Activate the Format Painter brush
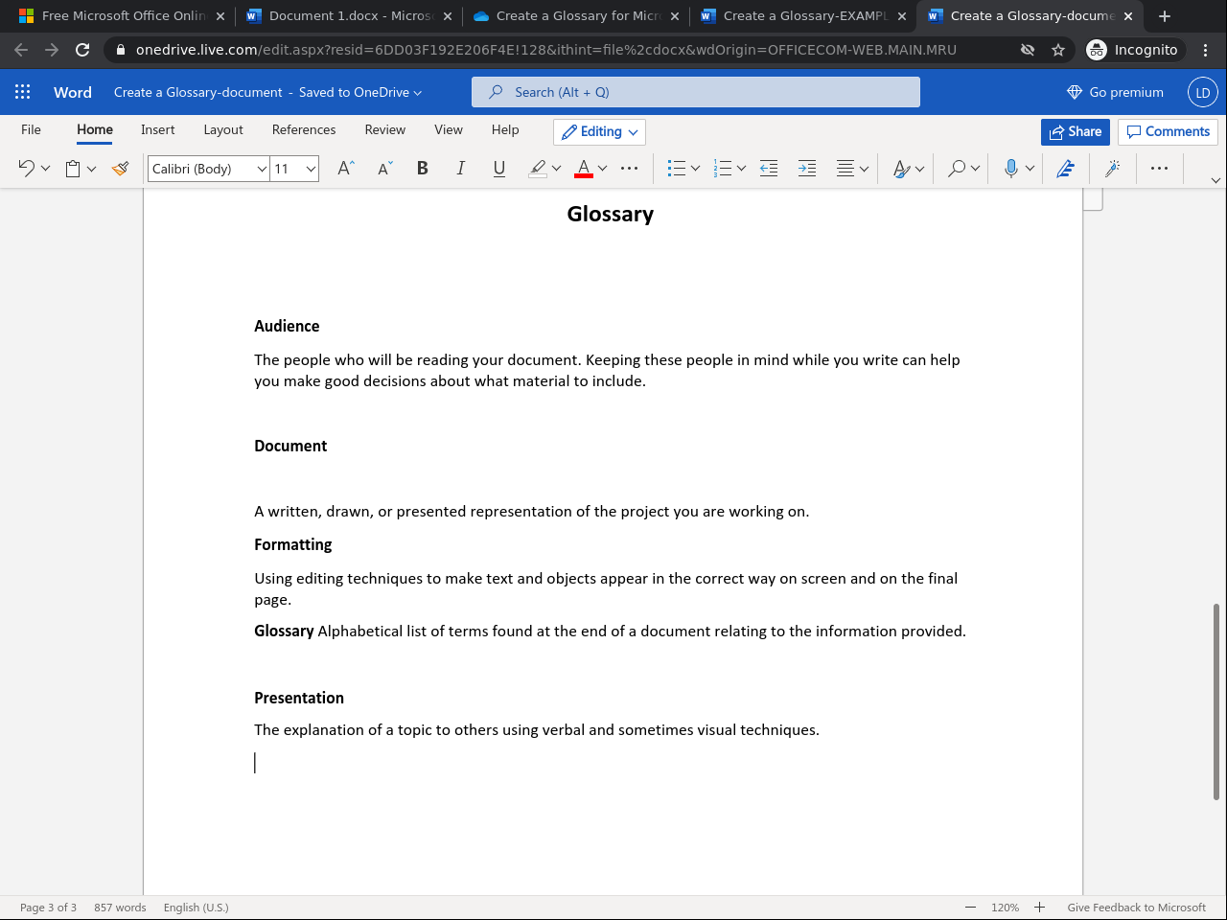Image resolution: width=1227 pixels, height=920 pixels. coord(120,169)
